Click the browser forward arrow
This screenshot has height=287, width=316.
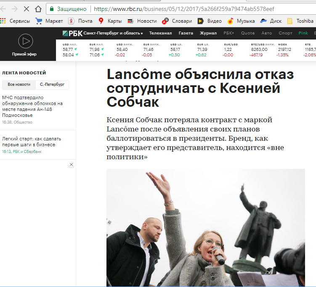point(15,9)
